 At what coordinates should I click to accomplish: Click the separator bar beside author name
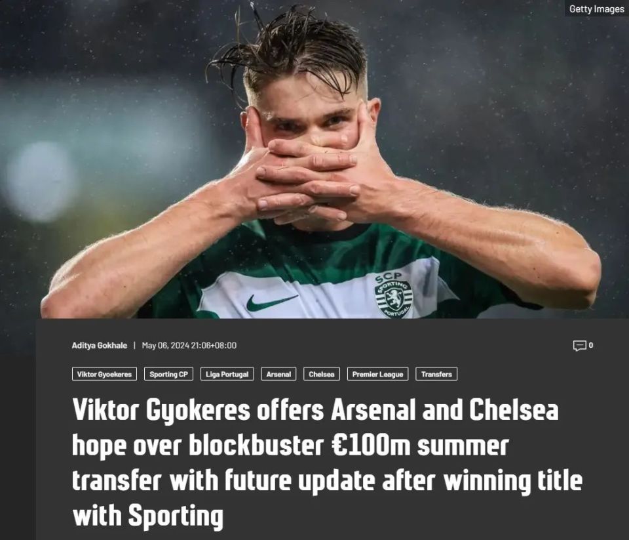[x=134, y=346]
